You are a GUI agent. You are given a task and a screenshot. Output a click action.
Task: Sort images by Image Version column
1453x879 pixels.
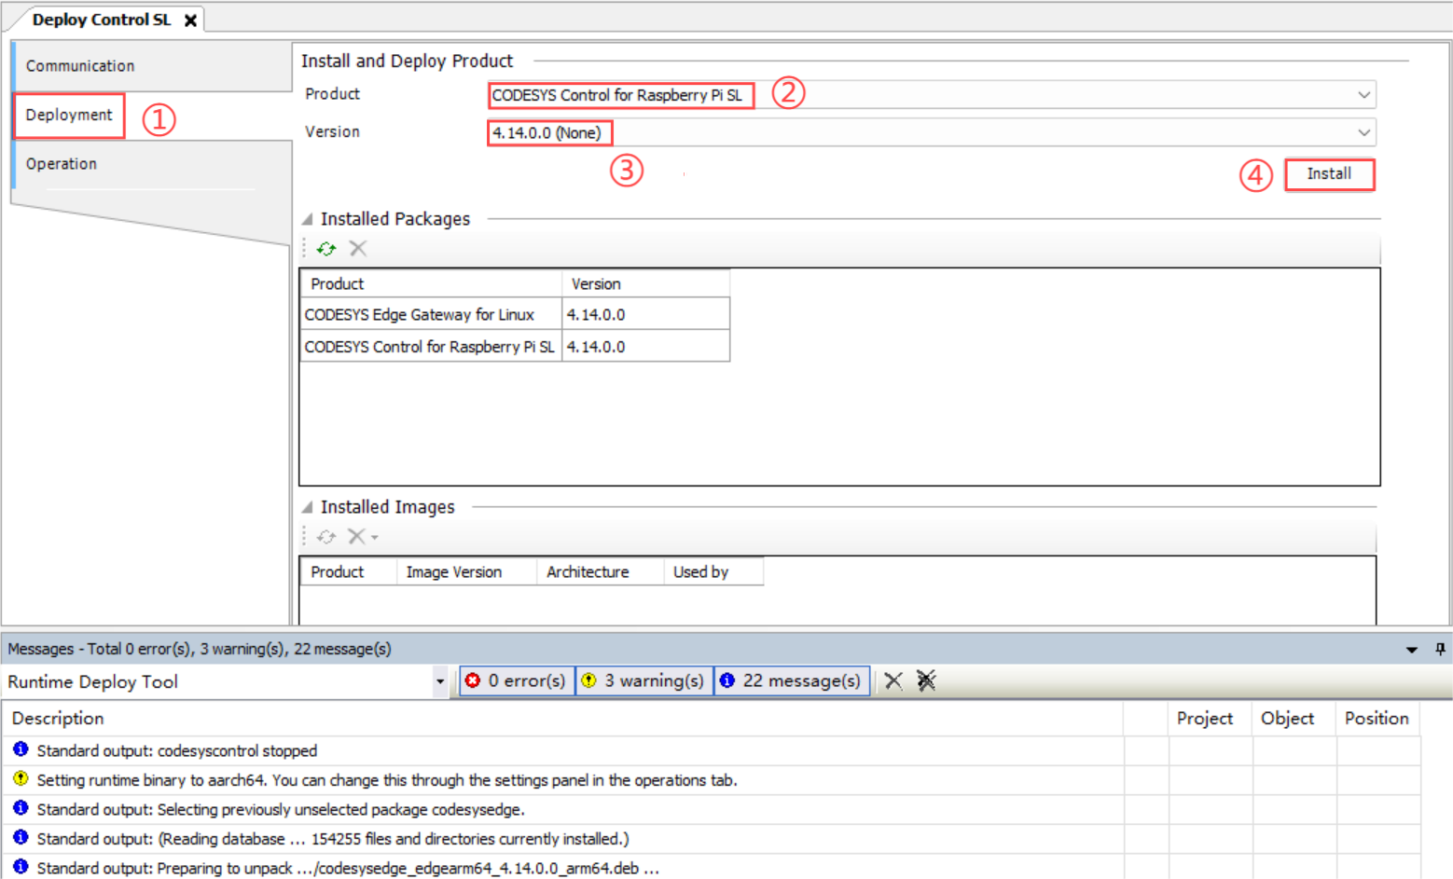click(x=466, y=572)
